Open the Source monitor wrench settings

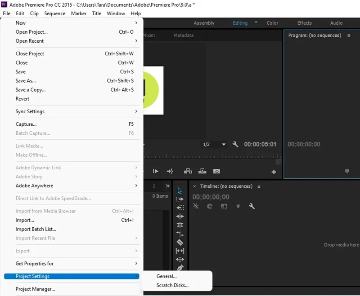click(235, 144)
